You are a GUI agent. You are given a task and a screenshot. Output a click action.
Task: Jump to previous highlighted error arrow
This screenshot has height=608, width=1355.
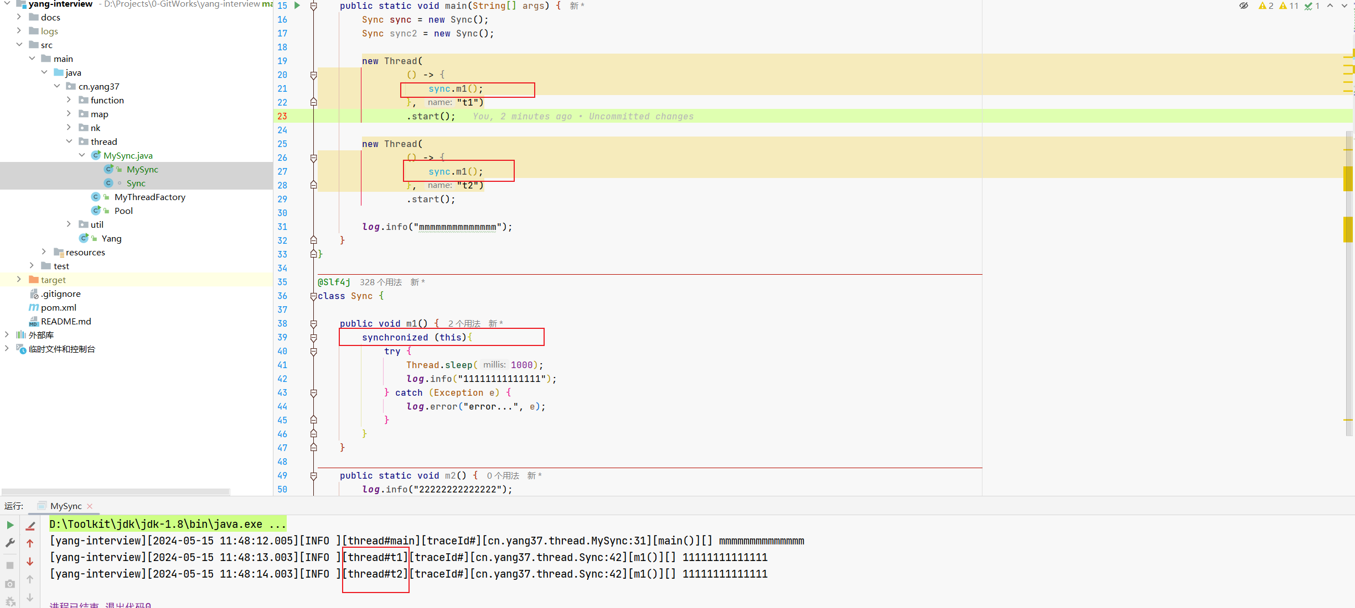point(1330,6)
